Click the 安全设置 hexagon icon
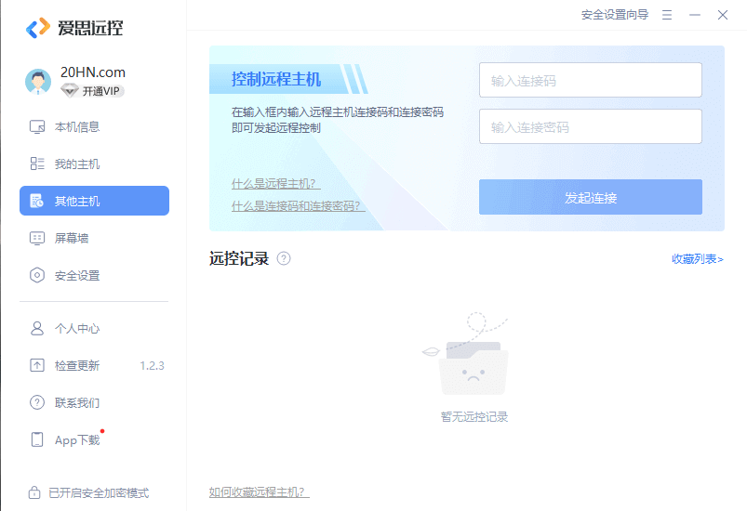 (x=37, y=276)
